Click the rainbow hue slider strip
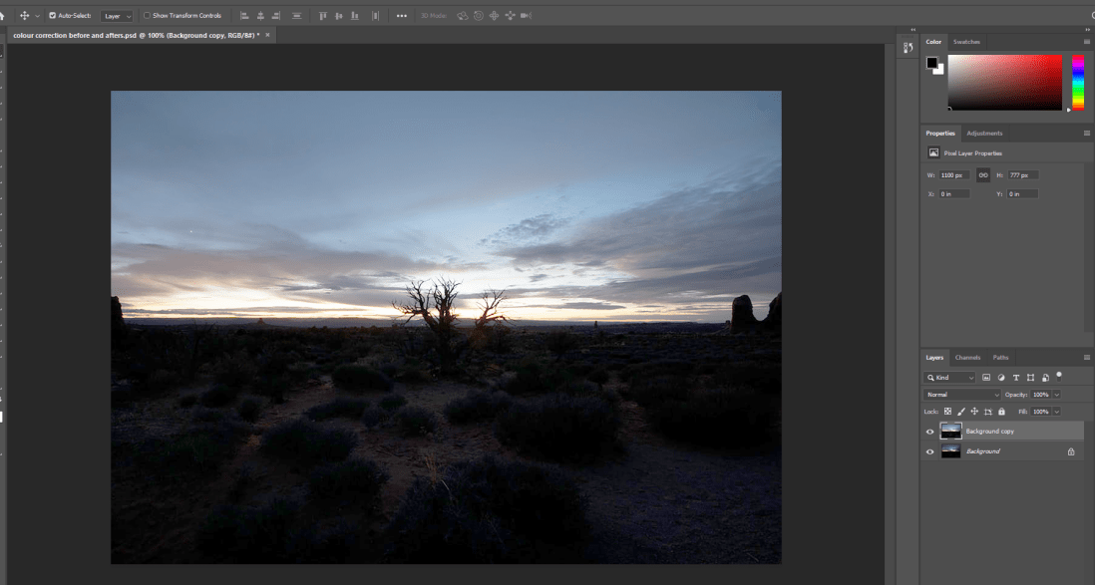This screenshot has height=585, width=1095. tap(1078, 82)
